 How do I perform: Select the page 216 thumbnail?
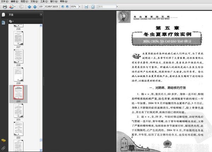[x=18, y=26]
